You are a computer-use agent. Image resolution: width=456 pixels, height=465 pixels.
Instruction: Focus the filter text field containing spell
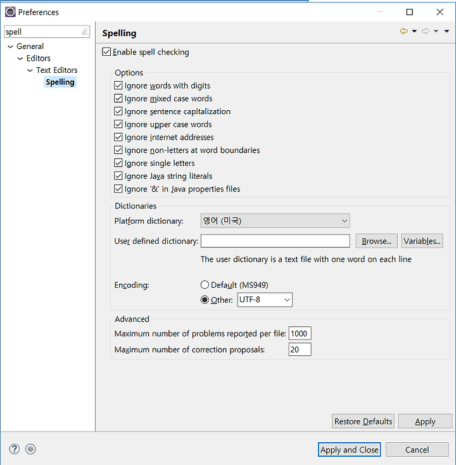[x=43, y=32]
